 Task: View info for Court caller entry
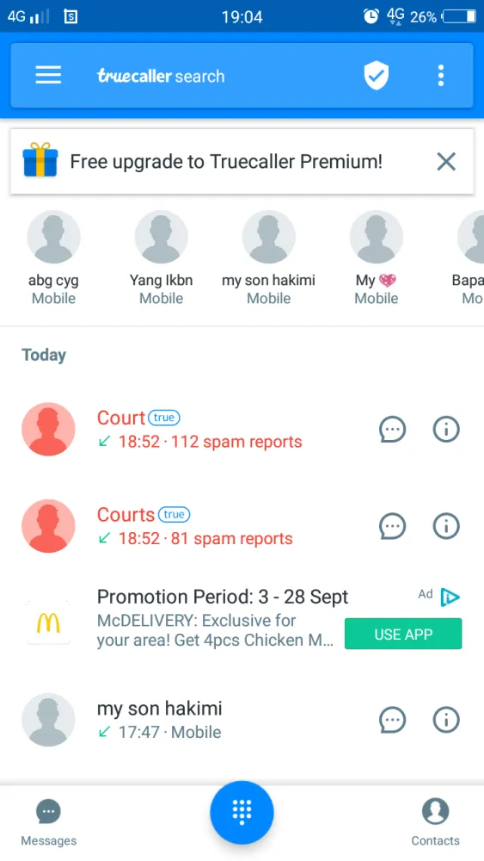pos(446,430)
